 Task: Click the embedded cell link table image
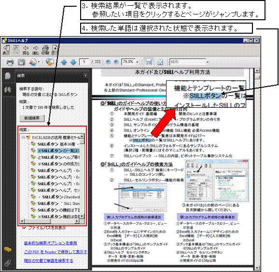(x=142, y=198)
